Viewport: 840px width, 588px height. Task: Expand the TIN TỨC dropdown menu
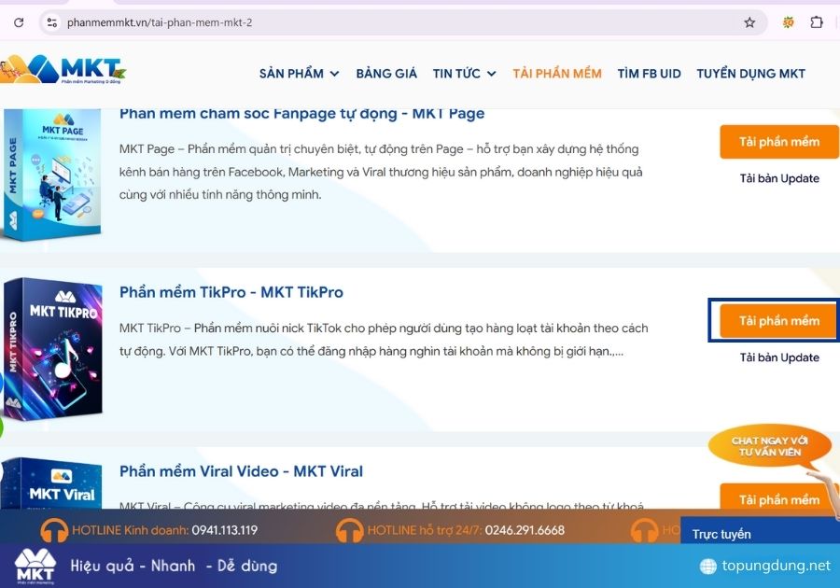tap(464, 74)
